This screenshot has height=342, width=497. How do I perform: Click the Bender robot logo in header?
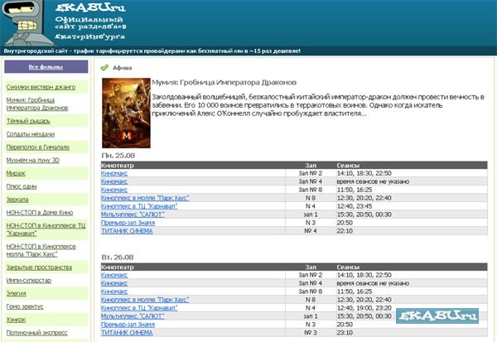27,23
